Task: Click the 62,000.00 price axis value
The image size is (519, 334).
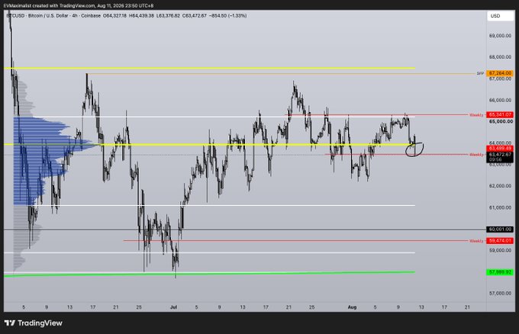Action: pos(500,186)
